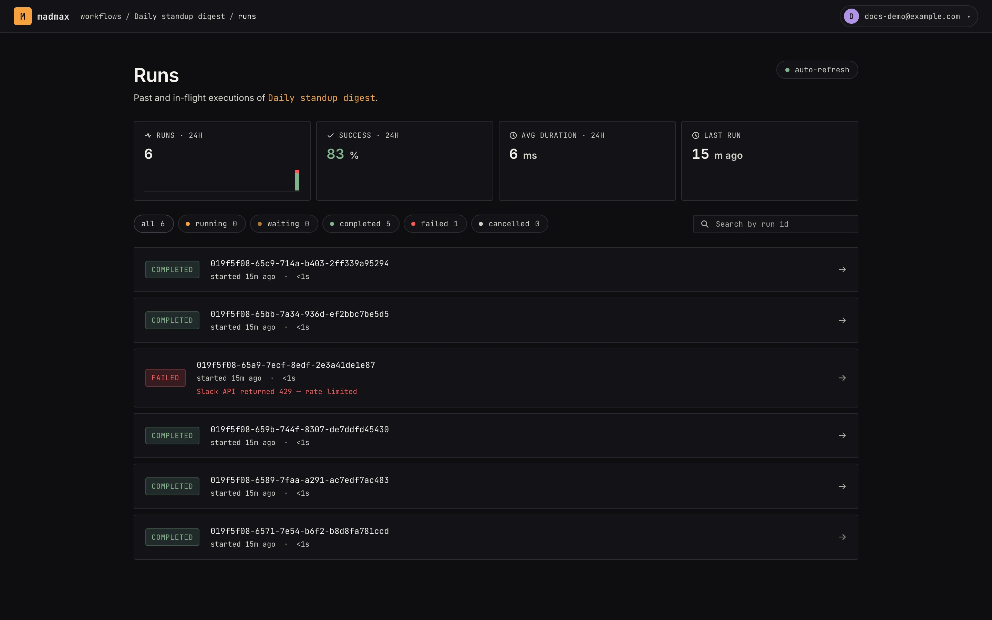Filter by running runs
The height and width of the screenshot is (620, 992).
[x=211, y=224]
